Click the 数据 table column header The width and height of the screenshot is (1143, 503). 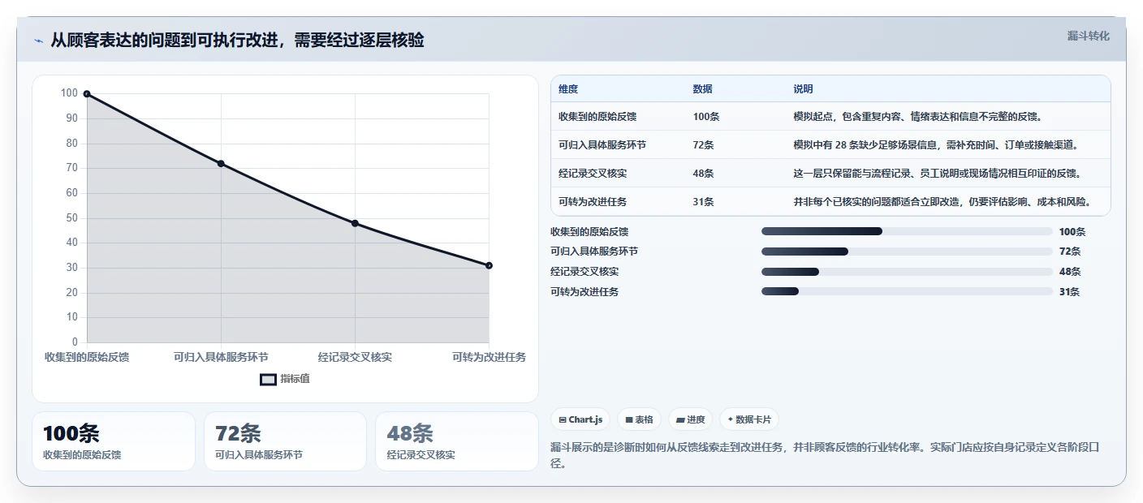click(x=702, y=89)
